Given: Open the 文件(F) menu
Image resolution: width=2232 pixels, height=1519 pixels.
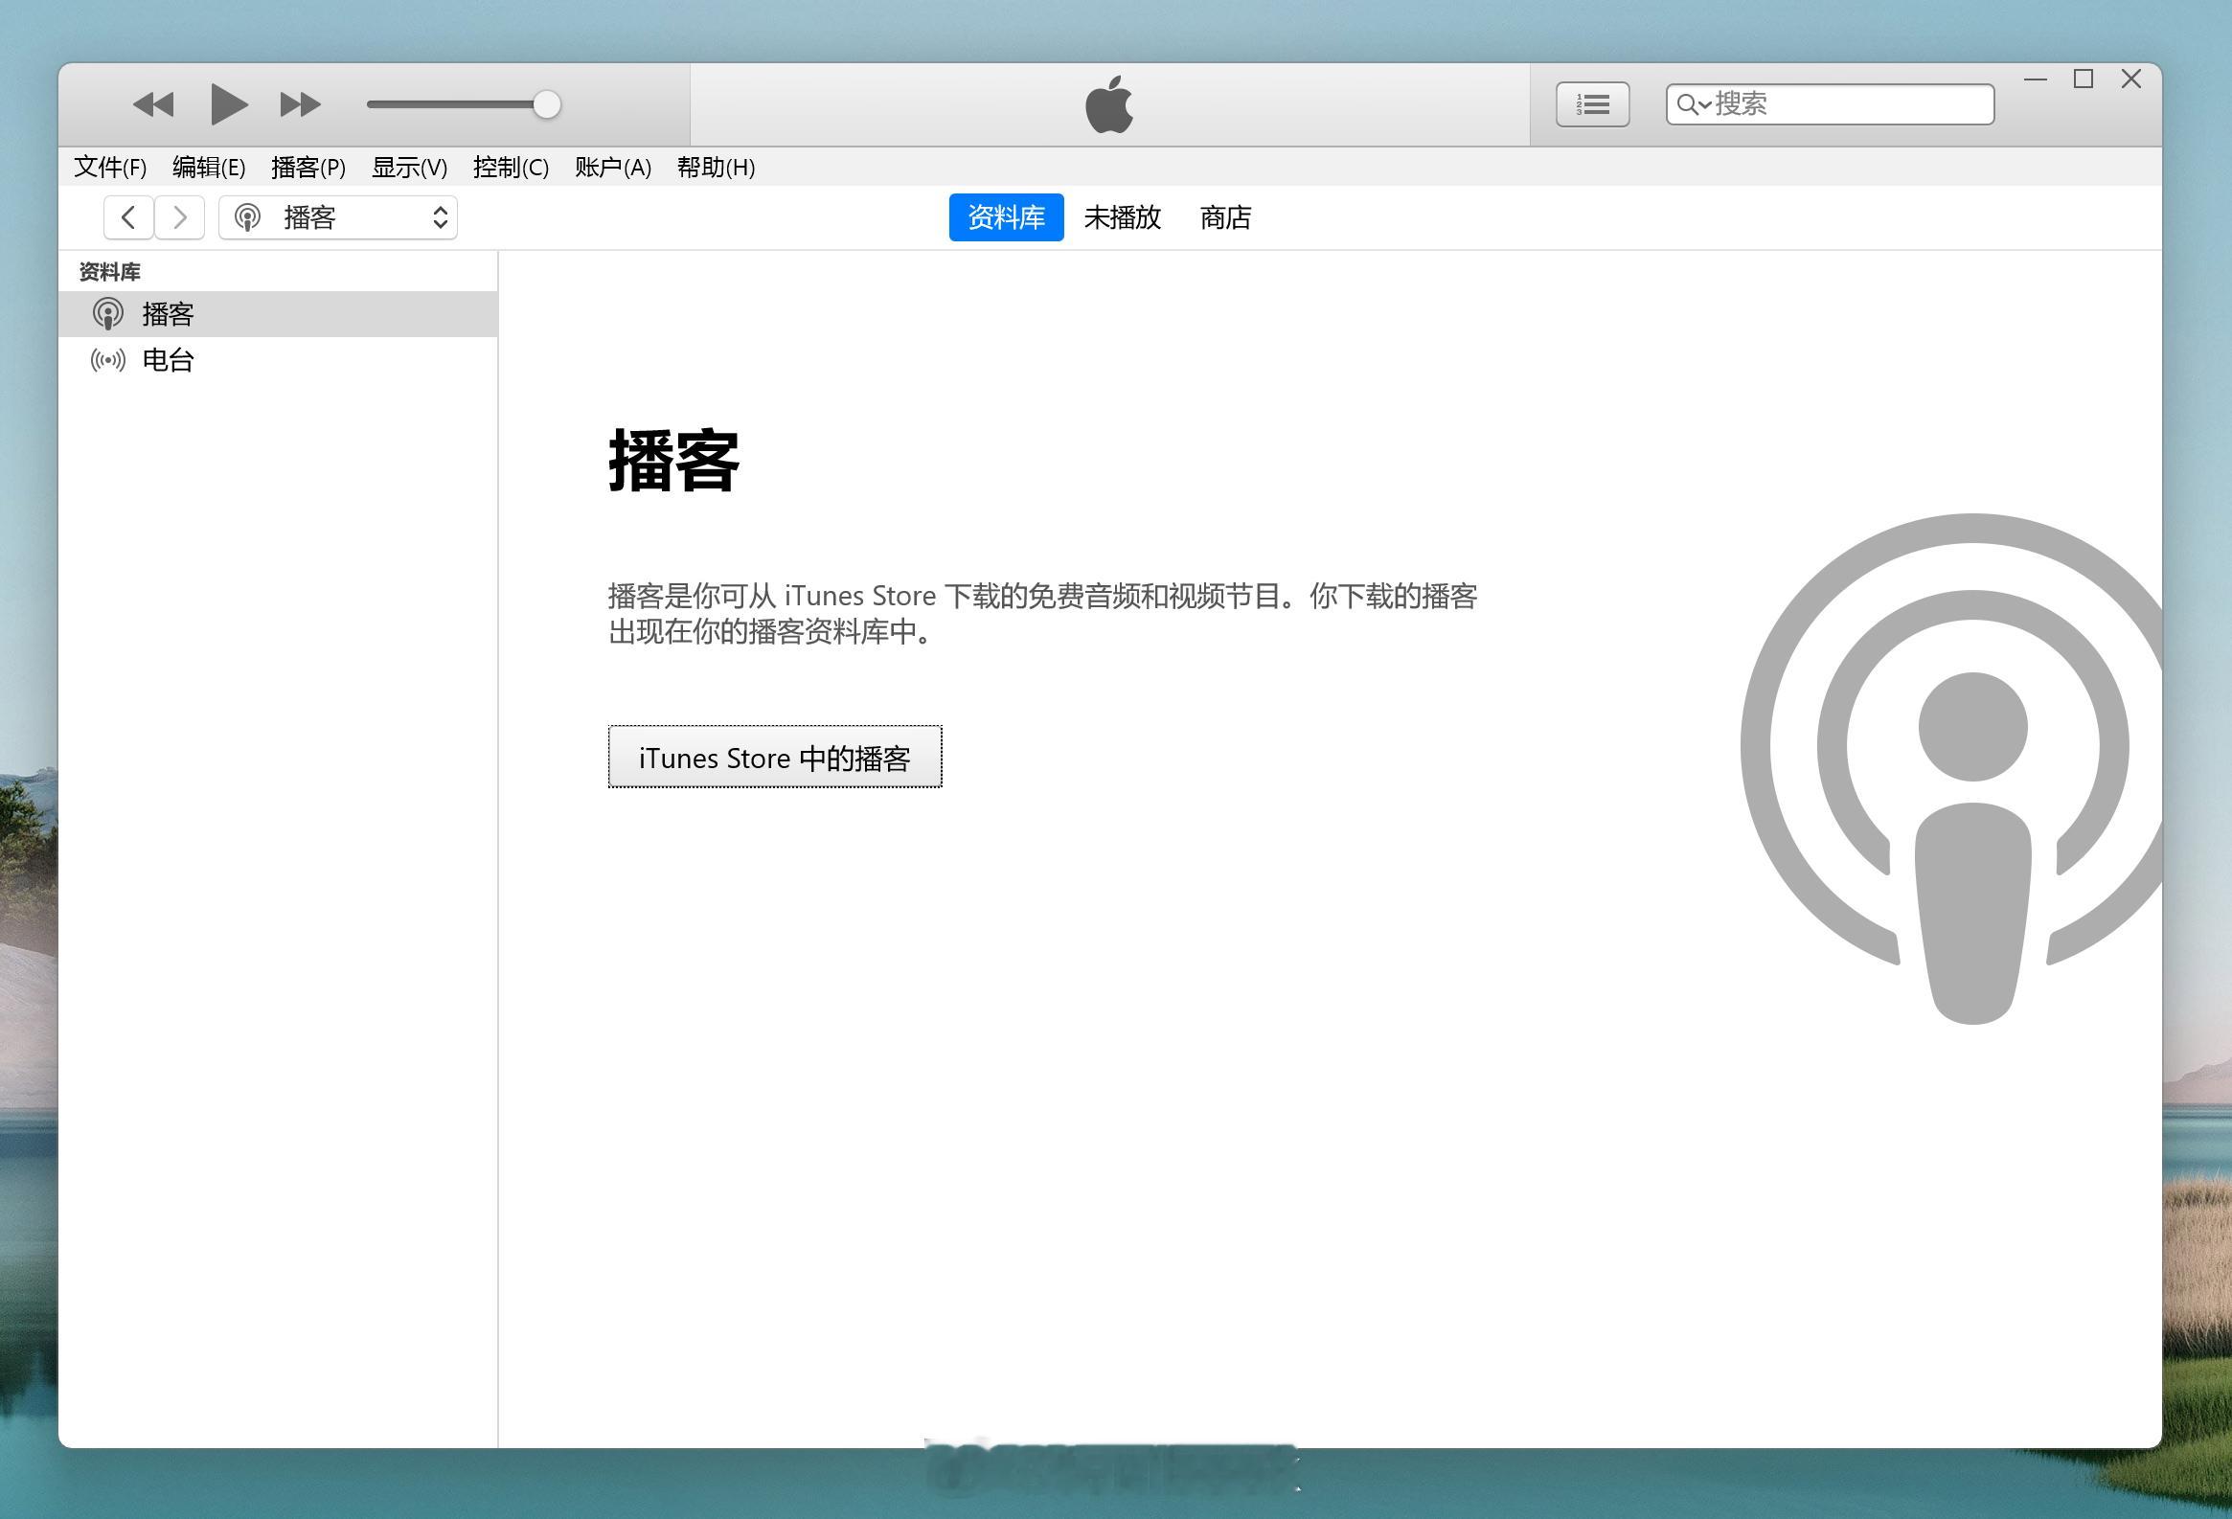Looking at the screenshot, I should point(110,168).
